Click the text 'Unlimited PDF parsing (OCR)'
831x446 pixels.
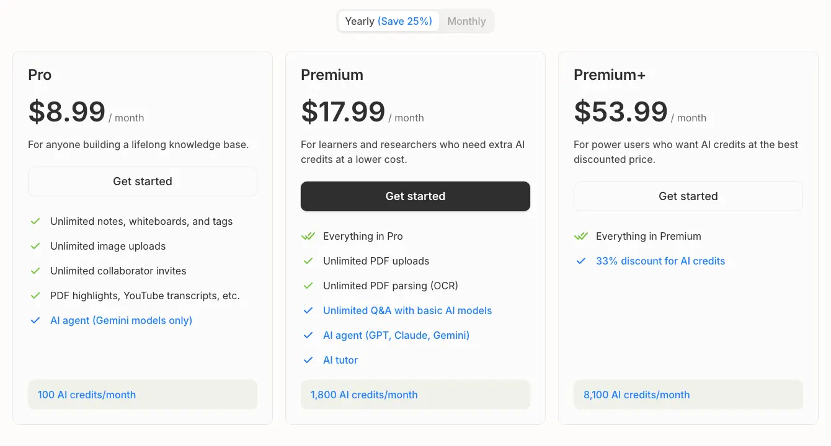[391, 286]
